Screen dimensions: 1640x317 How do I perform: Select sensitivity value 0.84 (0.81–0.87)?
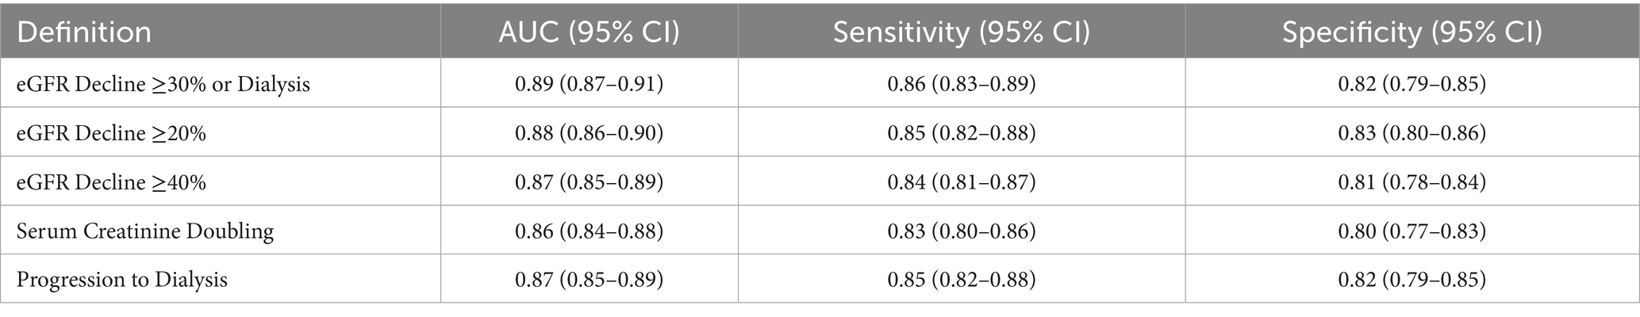click(x=961, y=182)
